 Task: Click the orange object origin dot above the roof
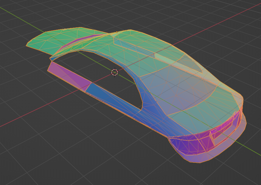click(x=117, y=32)
